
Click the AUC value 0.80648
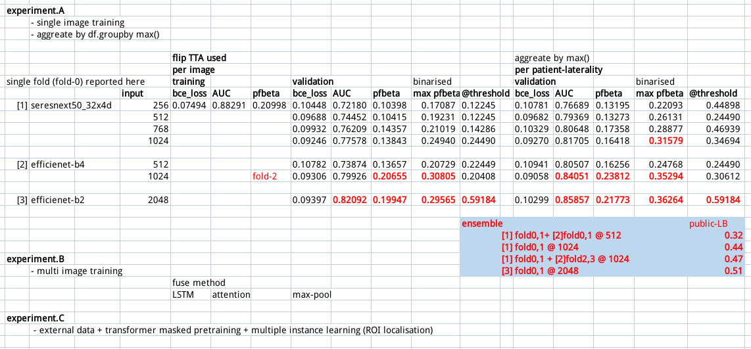click(572, 129)
